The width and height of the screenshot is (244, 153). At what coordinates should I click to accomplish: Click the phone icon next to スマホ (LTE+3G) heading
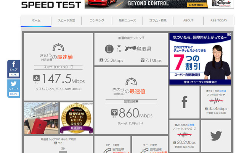pos(72,67)
